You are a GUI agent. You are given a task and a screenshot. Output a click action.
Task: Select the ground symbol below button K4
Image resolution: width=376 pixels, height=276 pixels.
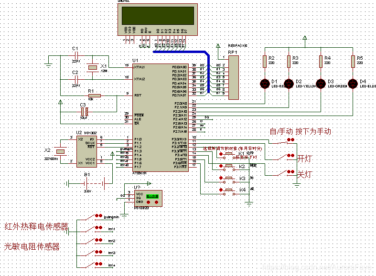click(x=249, y=204)
